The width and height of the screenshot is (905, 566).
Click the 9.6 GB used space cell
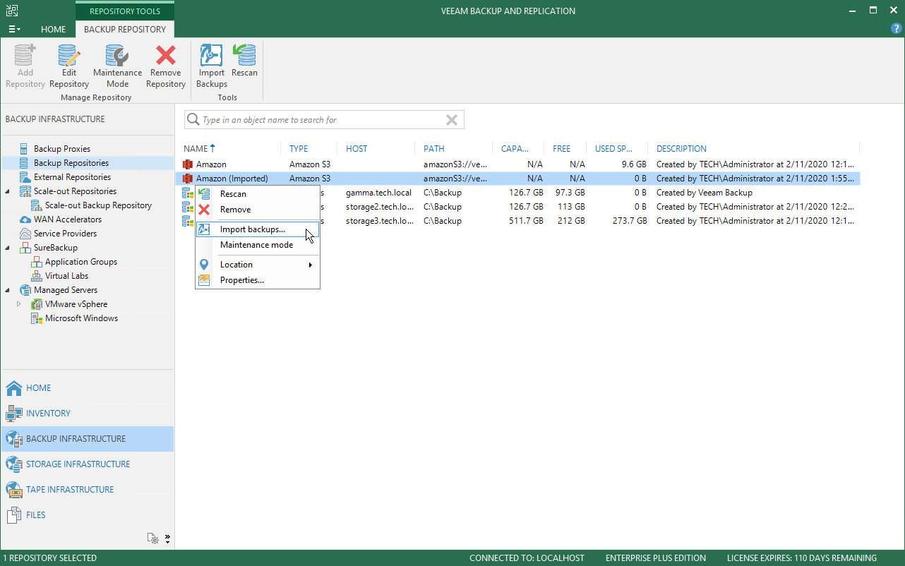click(633, 164)
